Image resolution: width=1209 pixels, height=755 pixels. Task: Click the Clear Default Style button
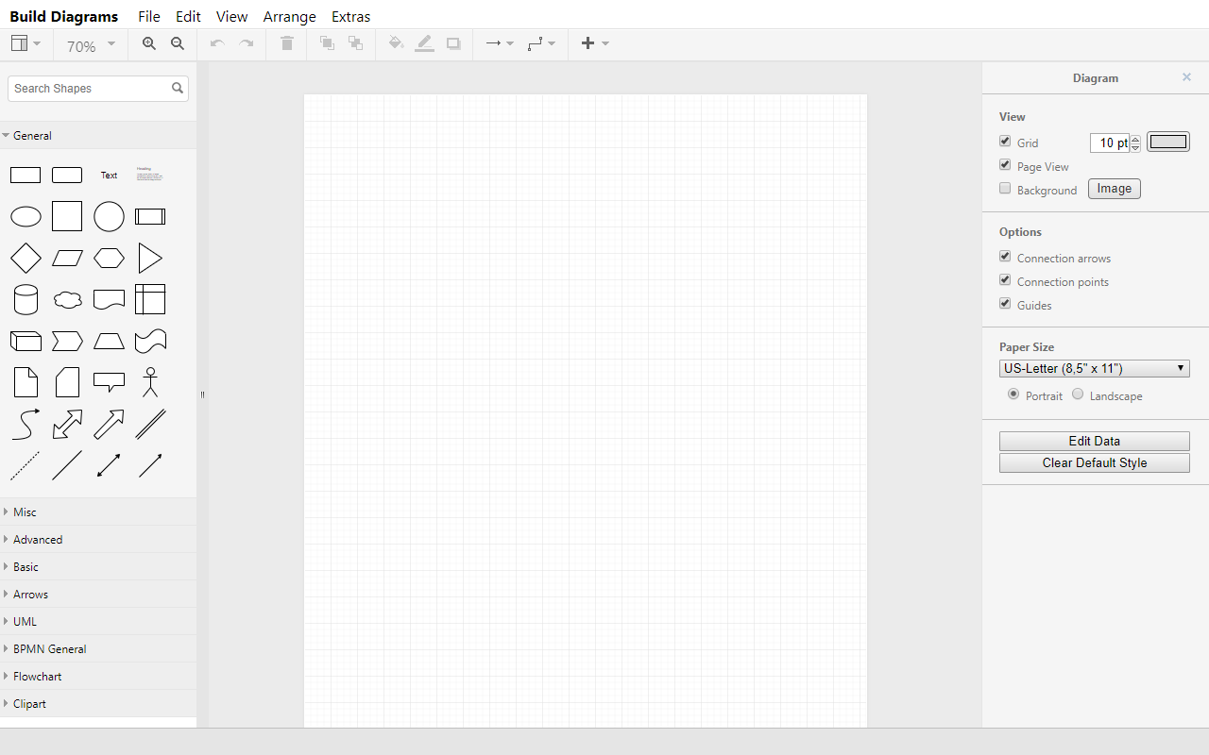tap(1095, 462)
